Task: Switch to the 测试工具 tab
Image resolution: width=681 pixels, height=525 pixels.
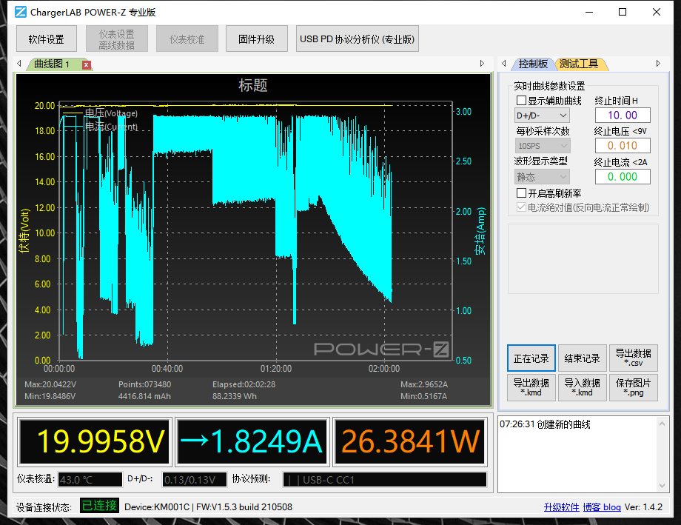Action: [x=579, y=64]
